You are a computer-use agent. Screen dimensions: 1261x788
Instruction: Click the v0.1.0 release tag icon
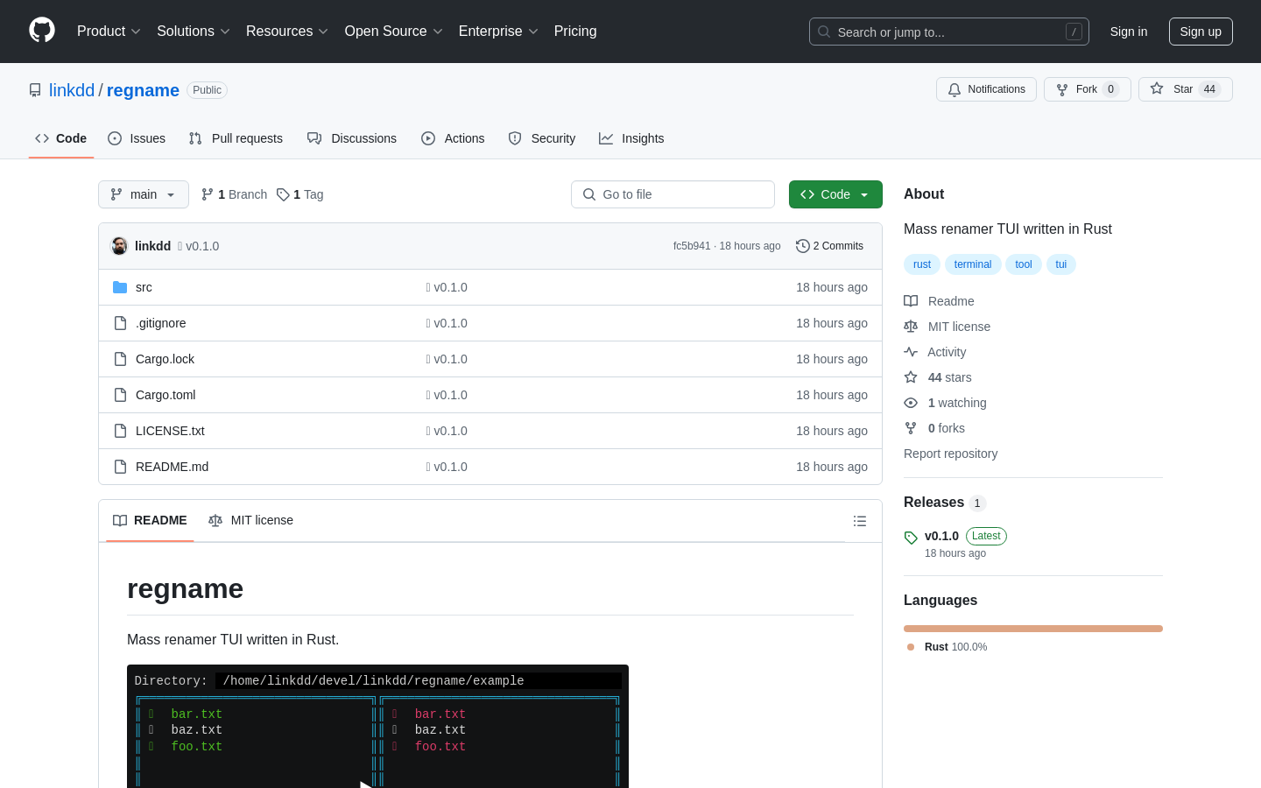point(911,538)
